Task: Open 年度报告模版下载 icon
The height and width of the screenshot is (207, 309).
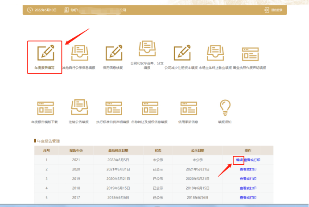Action: 45,108
